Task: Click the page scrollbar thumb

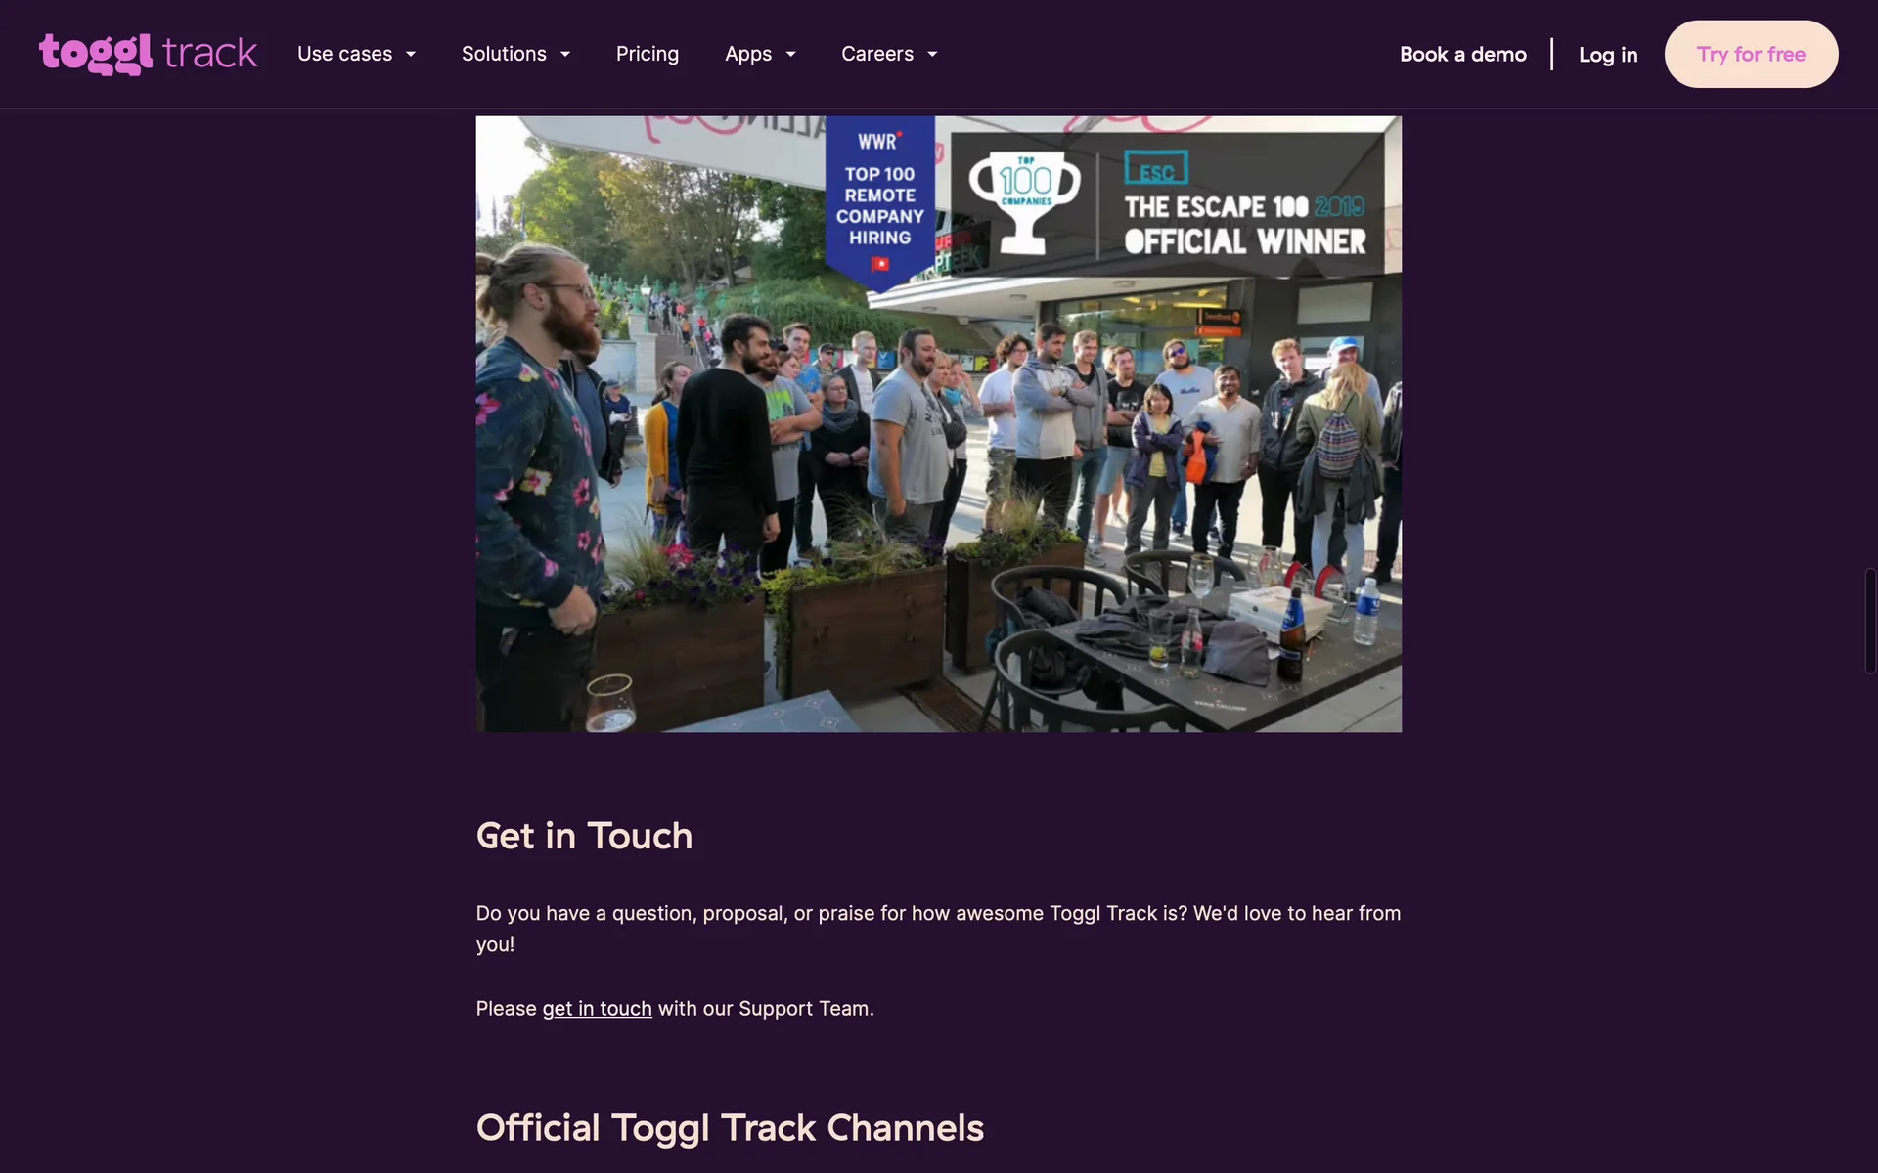Action: click(1869, 621)
